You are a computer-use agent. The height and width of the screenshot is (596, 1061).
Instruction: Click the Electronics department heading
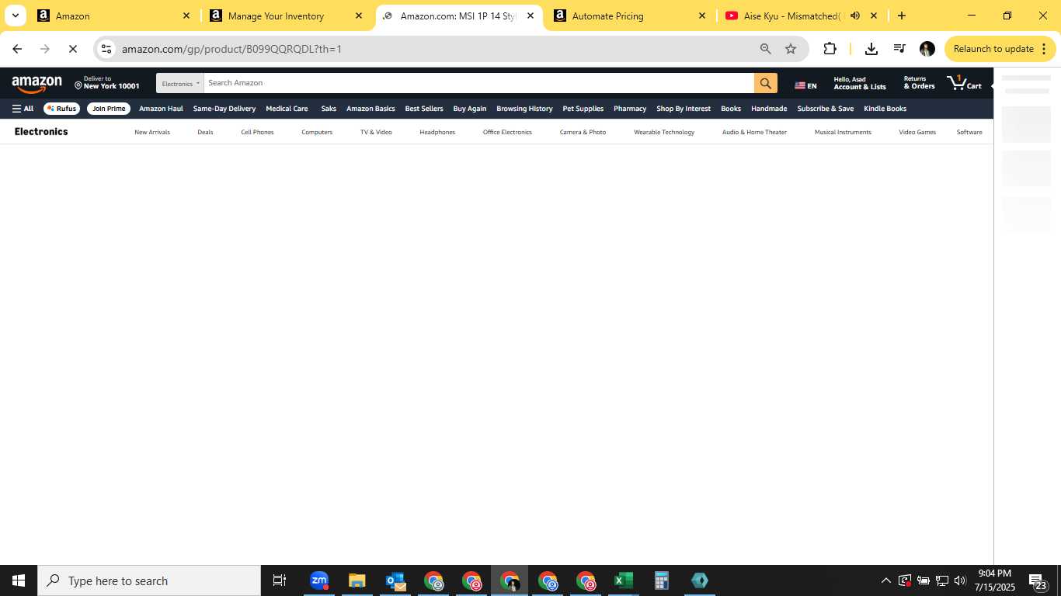pyautogui.click(x=41, y=132)
